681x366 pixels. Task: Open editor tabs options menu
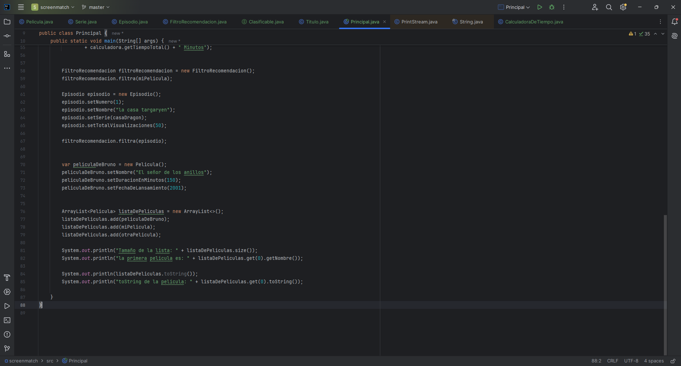click(x=660, y=22)
